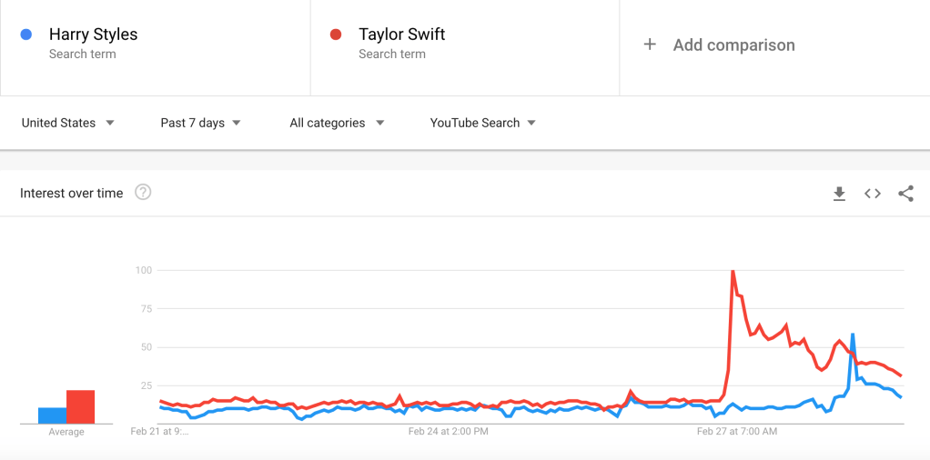Click the Add comparison button
Screen dimensions: 930x460
733,45
